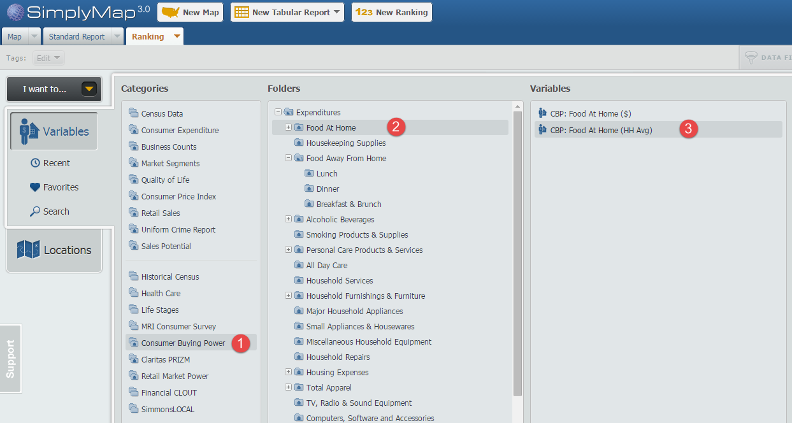The image size is (792, 423).
Task: Click the Housekeeping Supplies folder icon
Action: click(x=299, y=143)
